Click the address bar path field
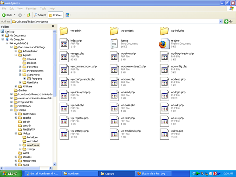Viewport: 236px width, 177px height. (x=115, y=21)
